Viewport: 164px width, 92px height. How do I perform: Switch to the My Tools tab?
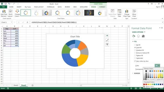click(28, 7)
